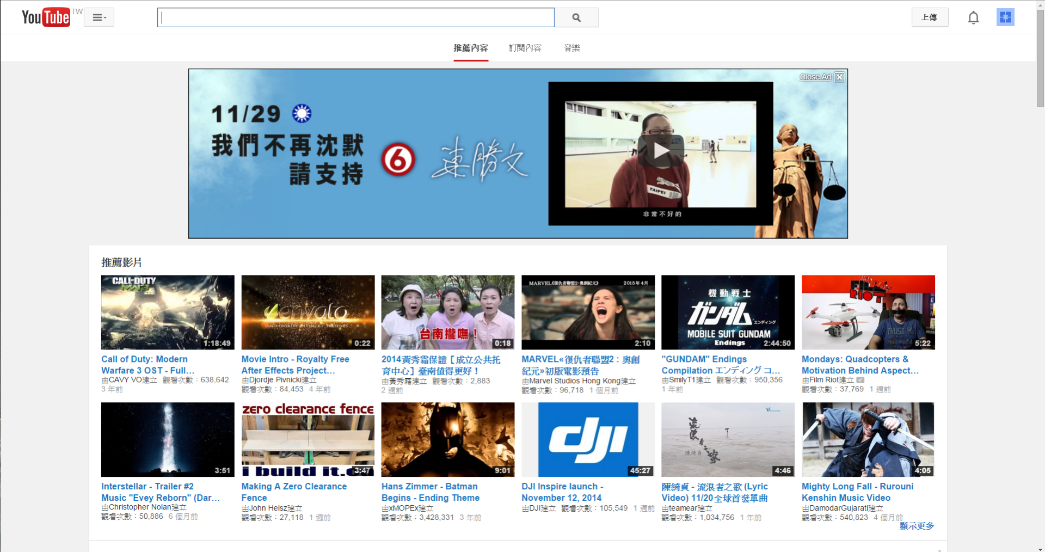Open title Movie Intro - Royalty Free
Image resolution: width=1045 pixels, height=552 pixels.
point(296,365)
